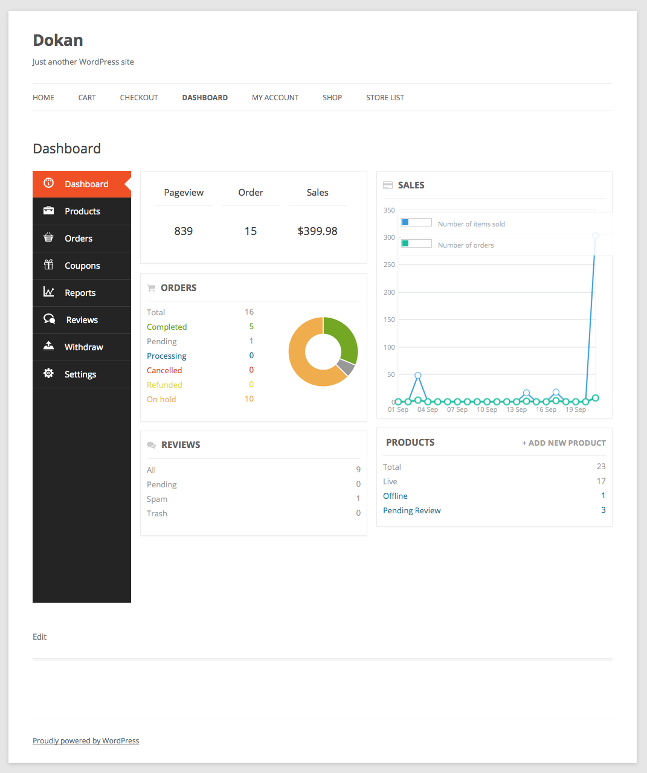Open Spam reviews link
647x773 pixels.
click(157, 499)
